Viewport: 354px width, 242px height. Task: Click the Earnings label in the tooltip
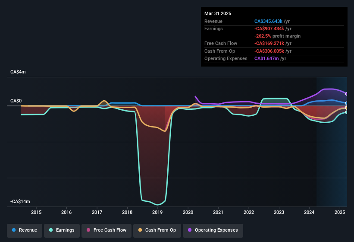[213, 29]
